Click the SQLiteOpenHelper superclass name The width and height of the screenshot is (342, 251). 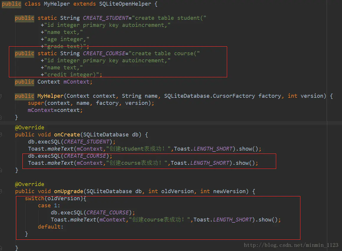[125, 4]
